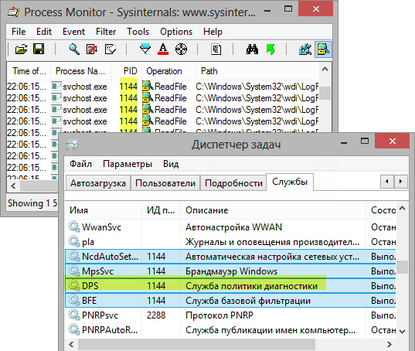Click the gear icon next to pla service
Image resolution: width=415 pixels, height=351 pixels.
pos(74,242)
